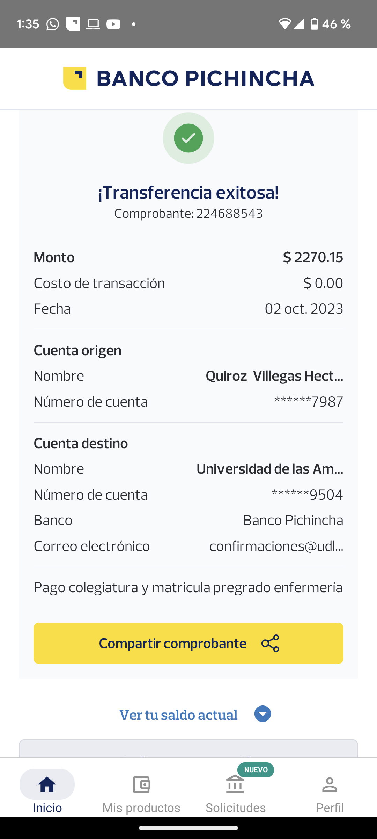Tap the battery indicator in status bar

[315, 24]
